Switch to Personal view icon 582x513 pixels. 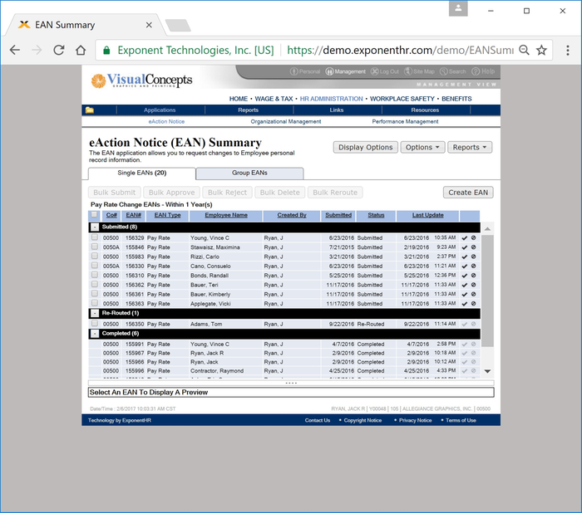[x=293, y=71]
